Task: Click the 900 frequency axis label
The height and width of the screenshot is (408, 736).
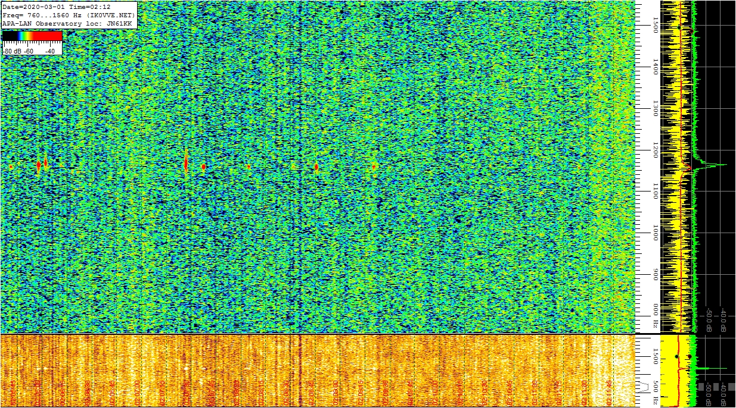Action: click(x=656, y=275)
